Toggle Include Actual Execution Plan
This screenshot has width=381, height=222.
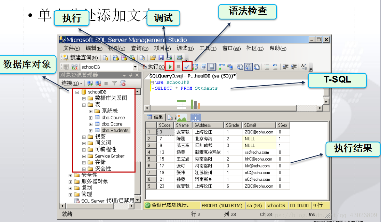coord(222,67)
